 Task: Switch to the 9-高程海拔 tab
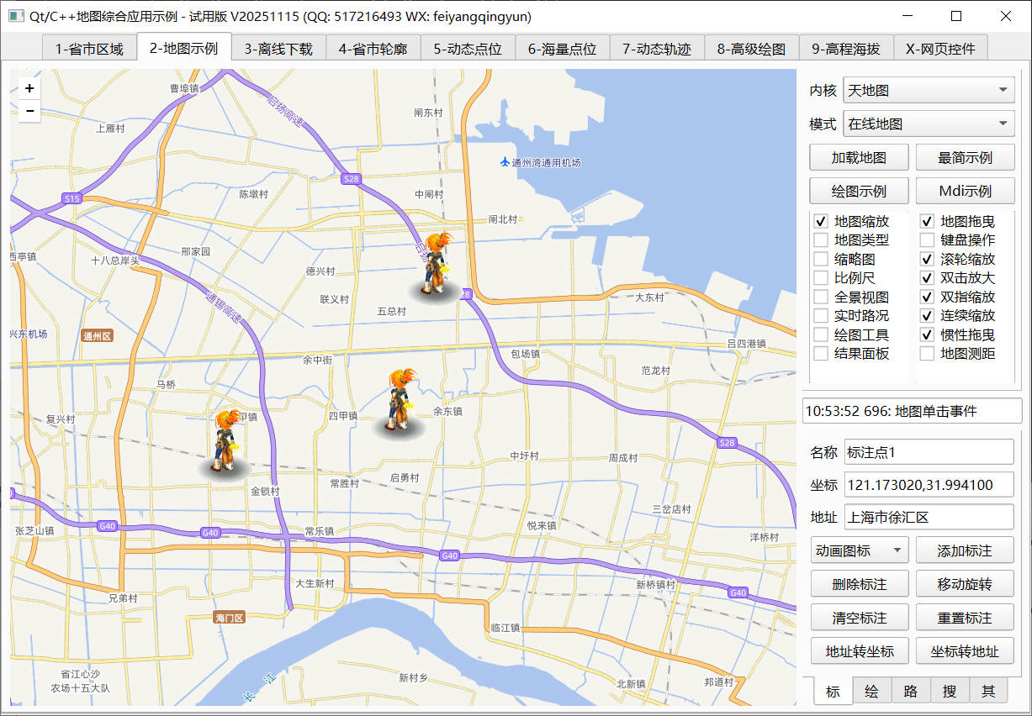(x=846, y=49)
